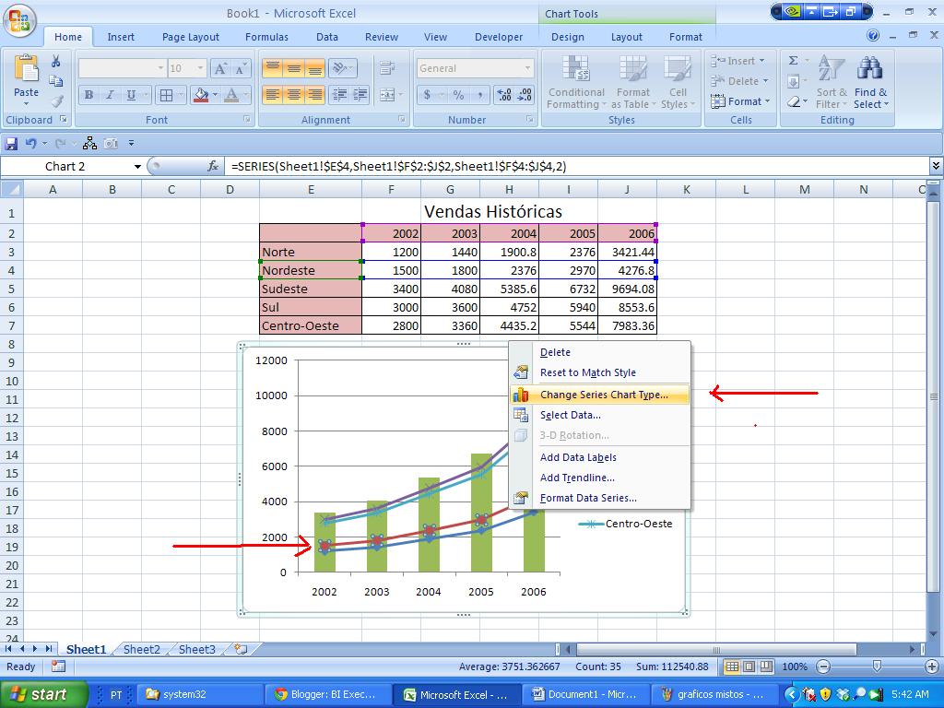The height and width of the screenshot is (708, 944).
Task: Open the Insert ribbon tab
Action: (x=121, y=37)
